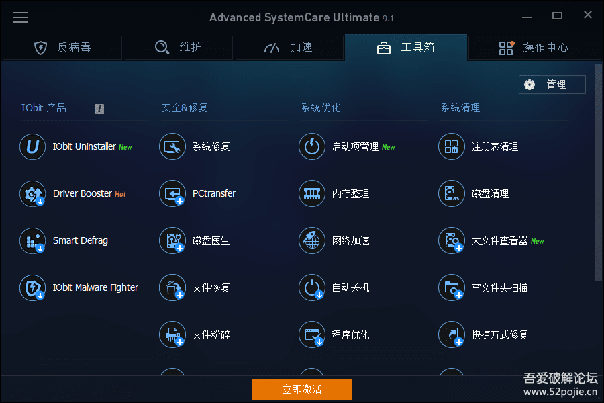Switch to 维护 tab
The image size is (604, 403).
[179, 48]
